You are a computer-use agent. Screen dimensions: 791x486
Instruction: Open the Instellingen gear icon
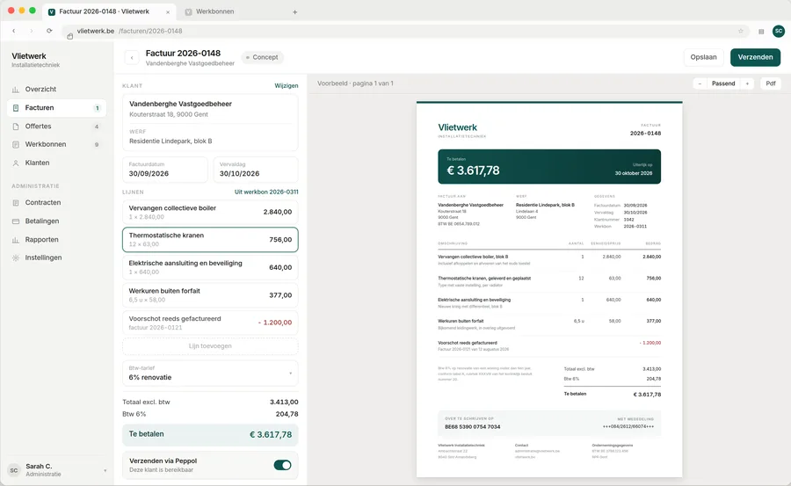(x=16, y=258)
